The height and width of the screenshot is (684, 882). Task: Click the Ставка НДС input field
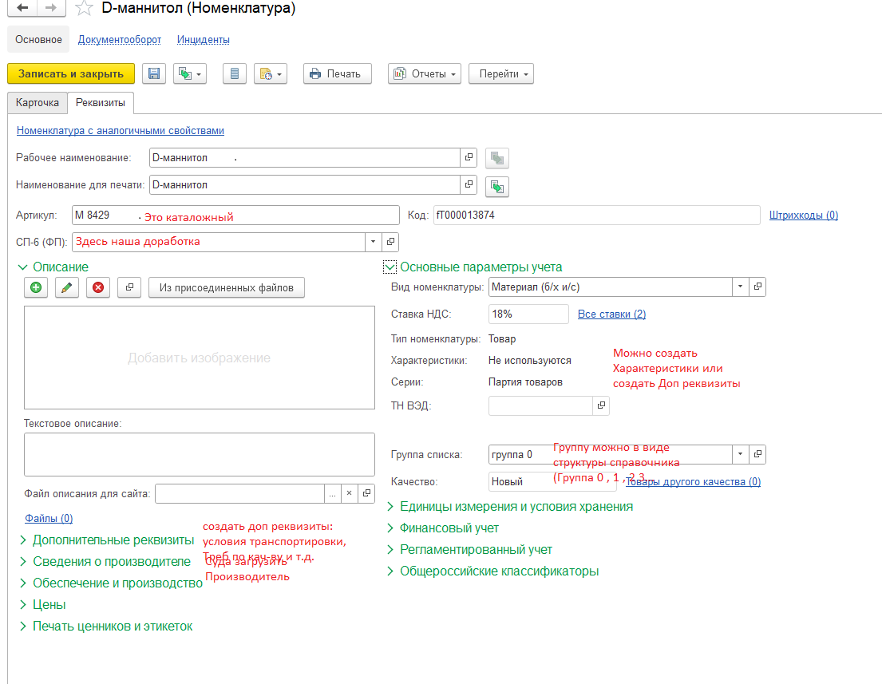[528, 314]
